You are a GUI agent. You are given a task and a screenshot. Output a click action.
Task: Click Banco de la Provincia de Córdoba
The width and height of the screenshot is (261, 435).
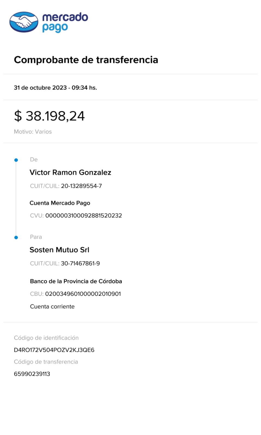(76, 281)
